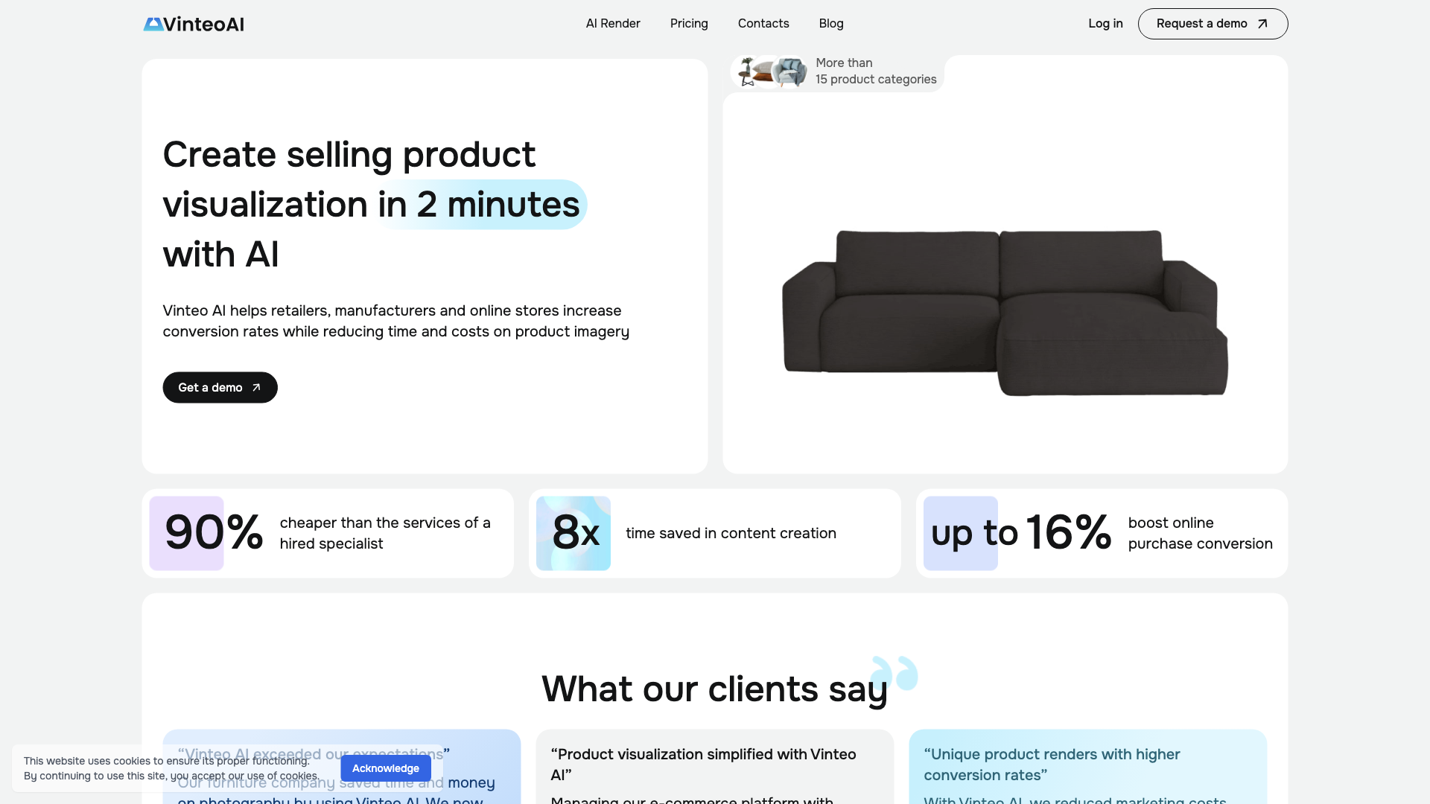Click the Contacts navigation link
1430x804 pixels.
coord(764,24)
